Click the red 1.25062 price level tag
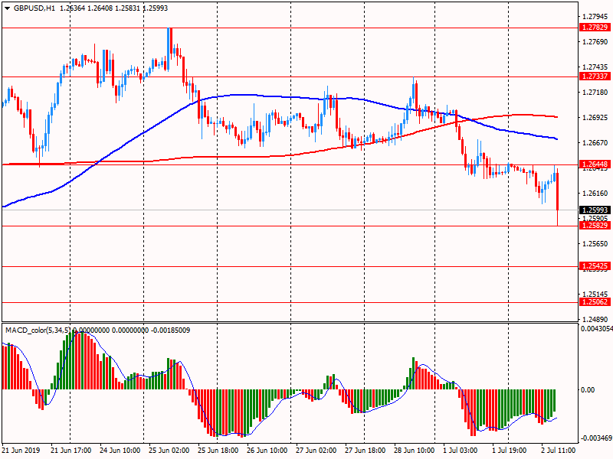Screen dimensions: 613x459 (595, 301)
